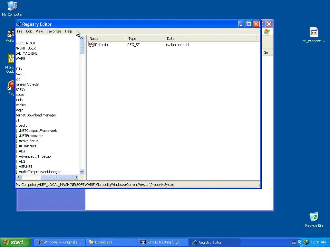Select the Microsoft Outlook desktop shortcut
330x247 pixels.
click(x=10, y=64)
